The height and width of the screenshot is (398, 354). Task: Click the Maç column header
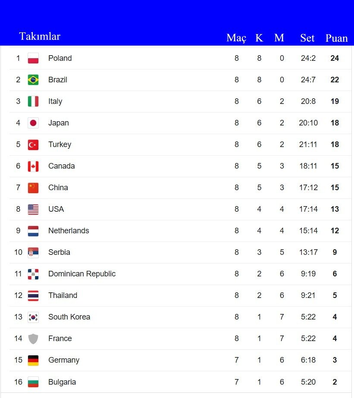[236, 38]
